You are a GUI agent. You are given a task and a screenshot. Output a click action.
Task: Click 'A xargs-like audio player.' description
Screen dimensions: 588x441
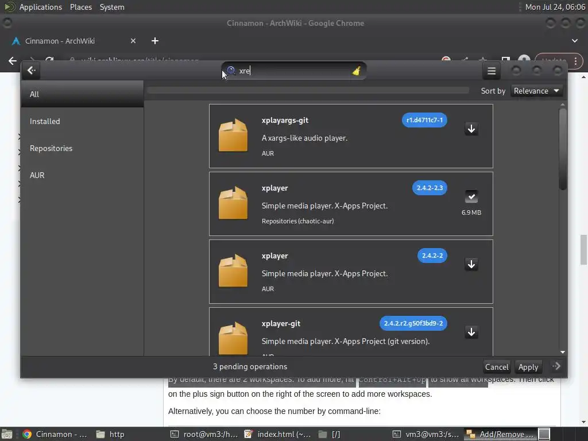[x=304, y=138]
